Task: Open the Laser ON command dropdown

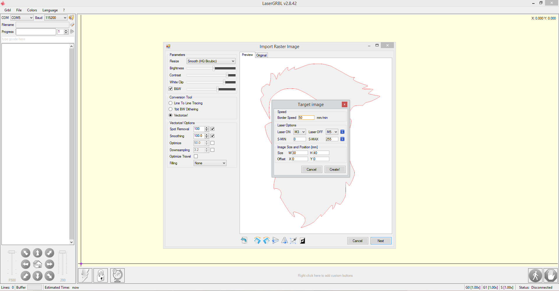Action: point(300,132)
